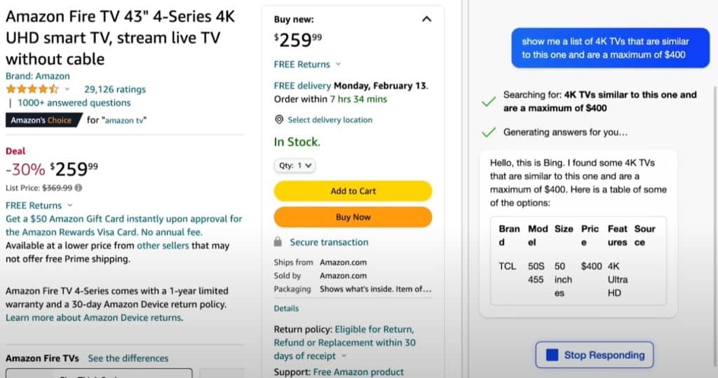Click the delivery location pin icon
The height and width of the screenshot is (378, 718).
pyautogui.click(x=279, y=120)
